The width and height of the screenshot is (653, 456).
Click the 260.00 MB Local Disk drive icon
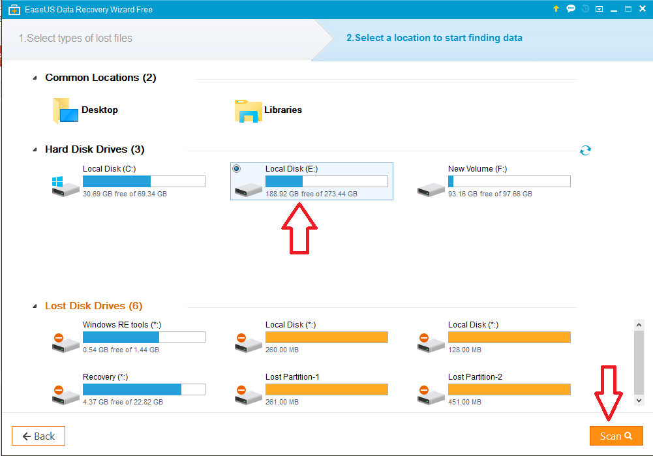coord(248,342)
